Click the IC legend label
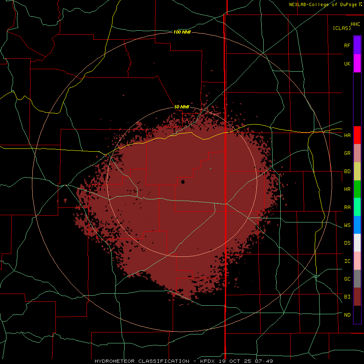The height and width of the screenshot is (364, 364). (347, 261)
